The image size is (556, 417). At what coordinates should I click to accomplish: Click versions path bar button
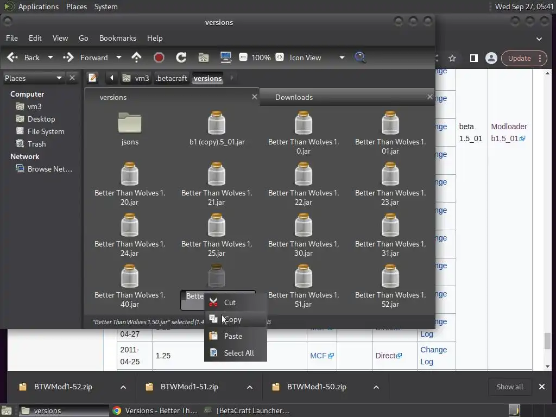(208, 78)
